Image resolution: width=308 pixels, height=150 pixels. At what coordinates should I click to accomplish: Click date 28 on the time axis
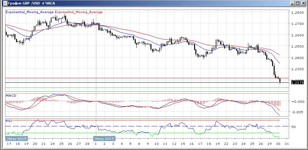pyautogui.click(x=87, y=144)
